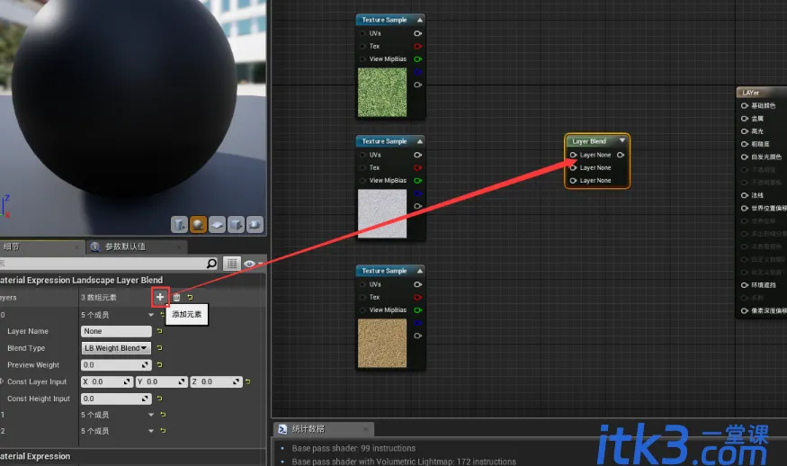
Task: Switch preview mesh to cube
Action: [236, 225]
